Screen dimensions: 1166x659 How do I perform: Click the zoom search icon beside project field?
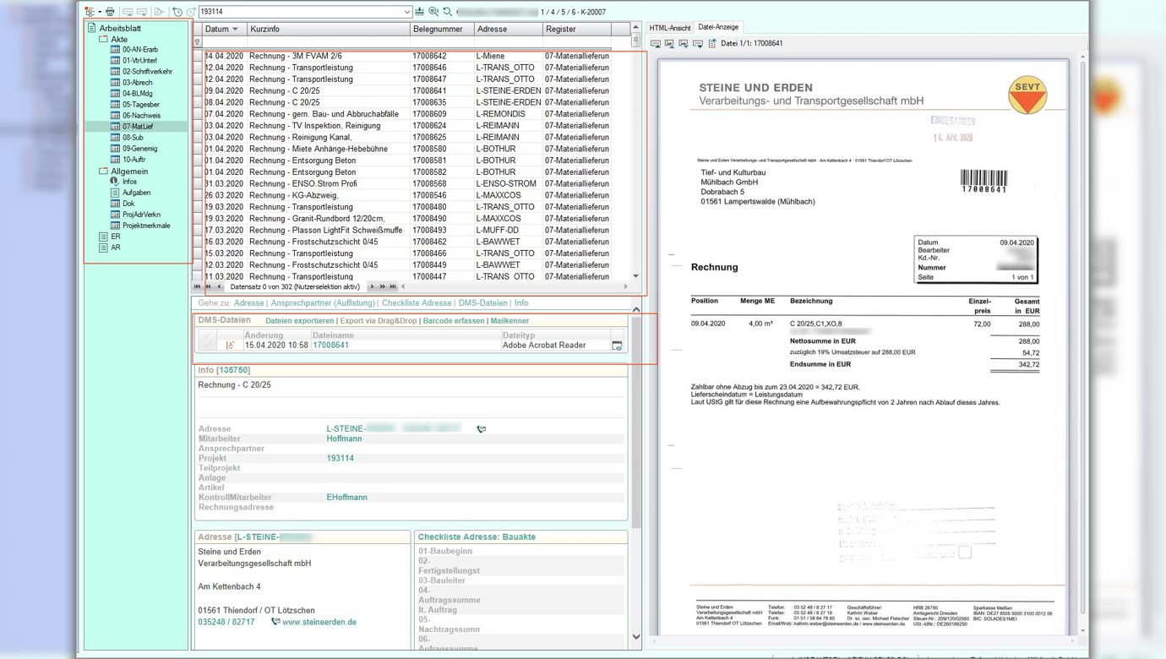point(433,12)
